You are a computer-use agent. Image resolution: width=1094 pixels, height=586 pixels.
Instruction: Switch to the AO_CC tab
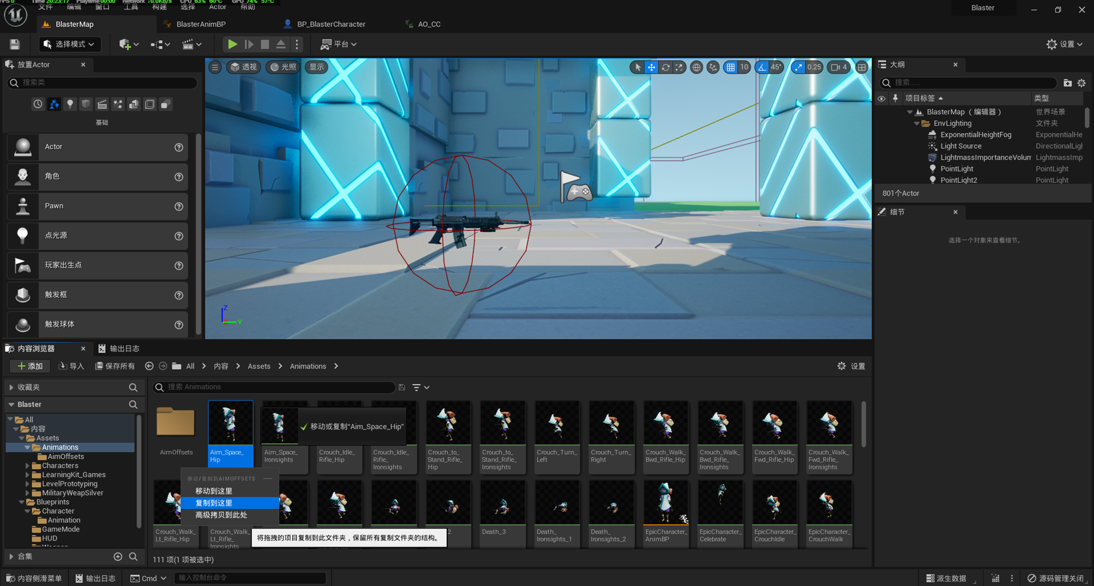click(429, 24)
